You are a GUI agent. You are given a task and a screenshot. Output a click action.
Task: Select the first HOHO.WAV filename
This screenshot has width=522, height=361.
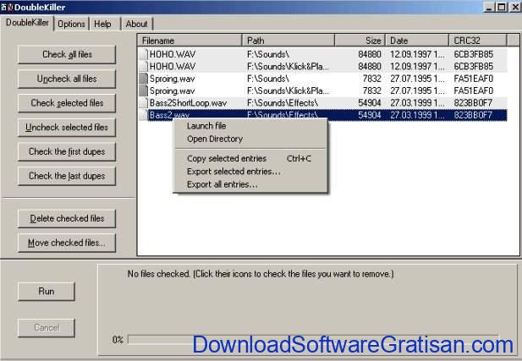coord(173,54)
